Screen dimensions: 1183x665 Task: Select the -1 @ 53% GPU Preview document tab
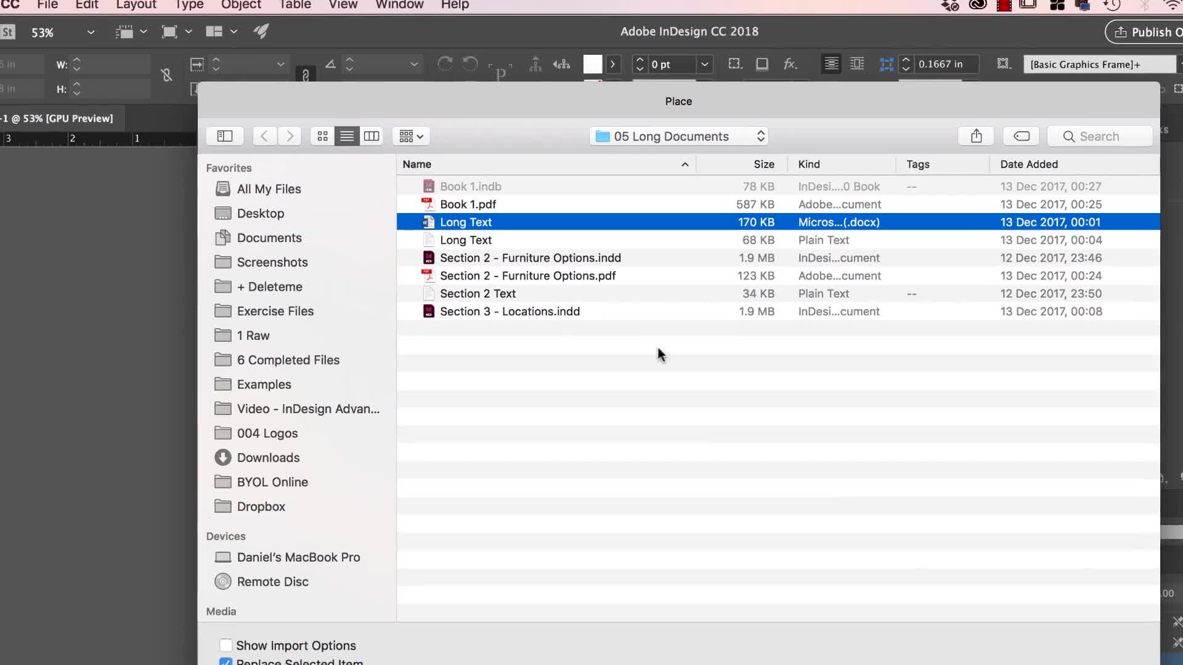click(57, 118)
